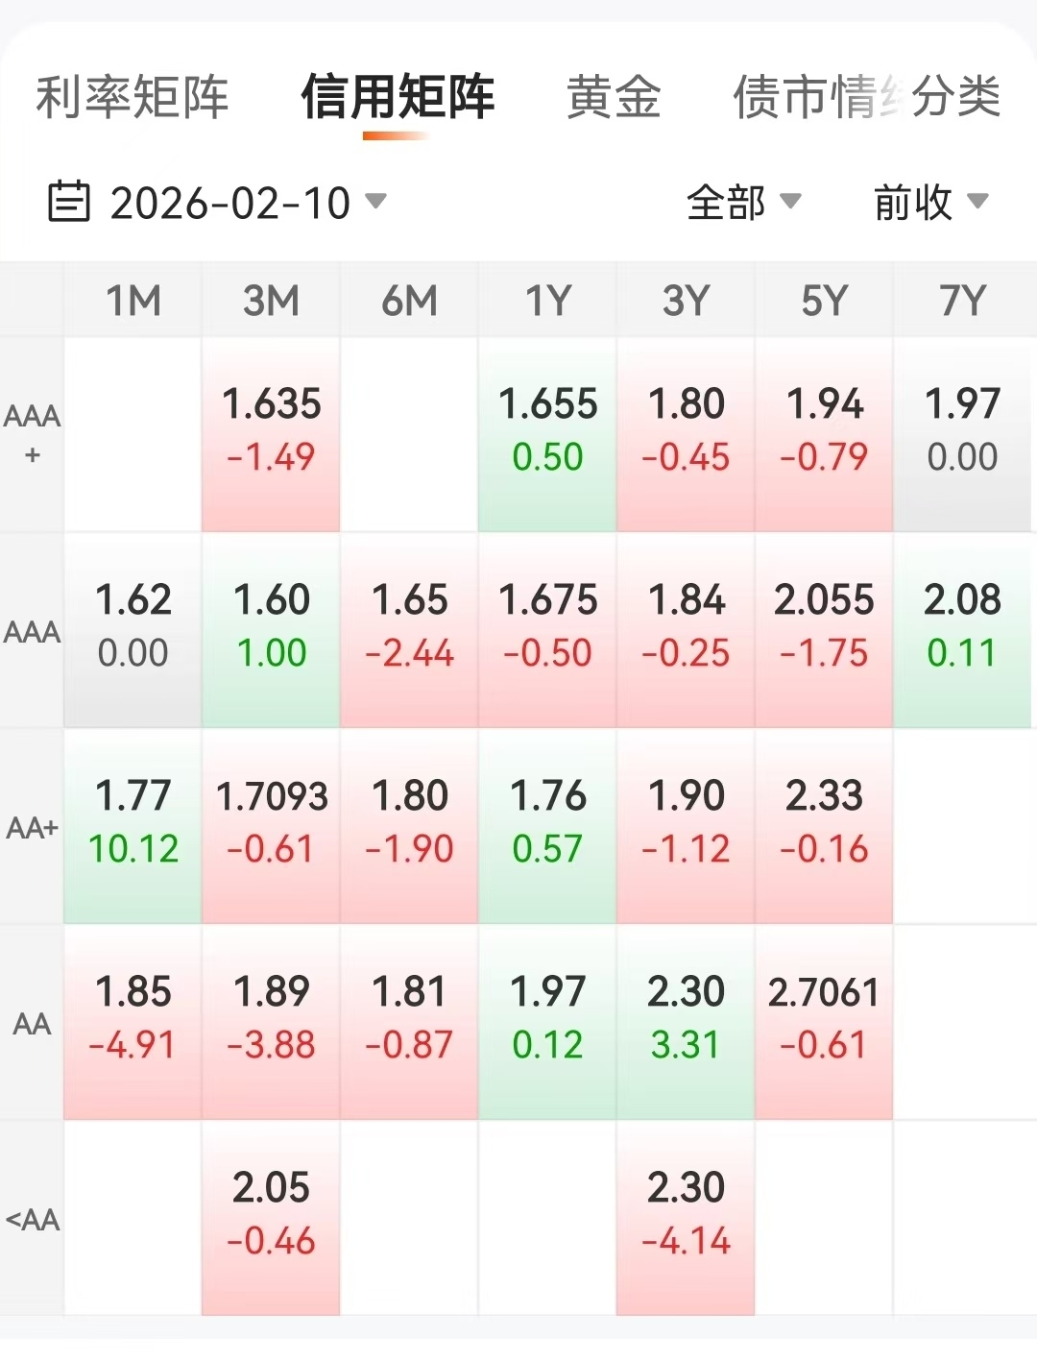Select the AAA+ 1Y cell showing 1.655
Image resolution: width=1037 pixels, height=1362 pixels.
coord(547,432)
